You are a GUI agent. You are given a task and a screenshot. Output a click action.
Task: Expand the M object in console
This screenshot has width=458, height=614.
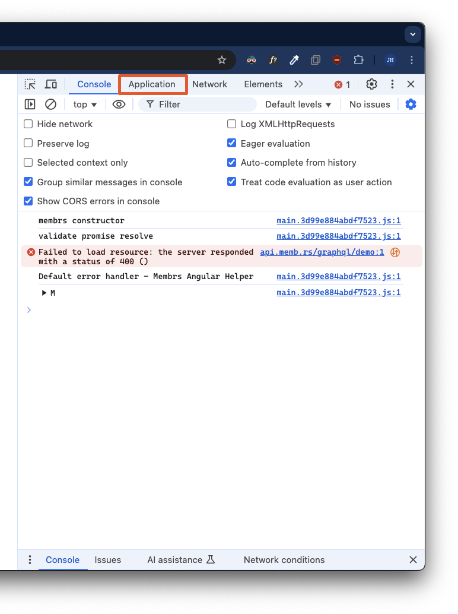[44, 293]
